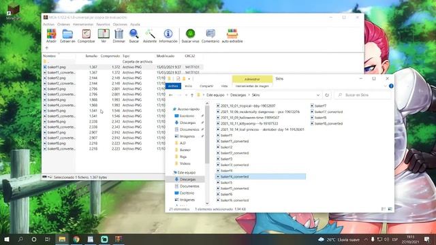Expand the Explorer ribbon chevron

pyautogui.click(x=385, y=86)
